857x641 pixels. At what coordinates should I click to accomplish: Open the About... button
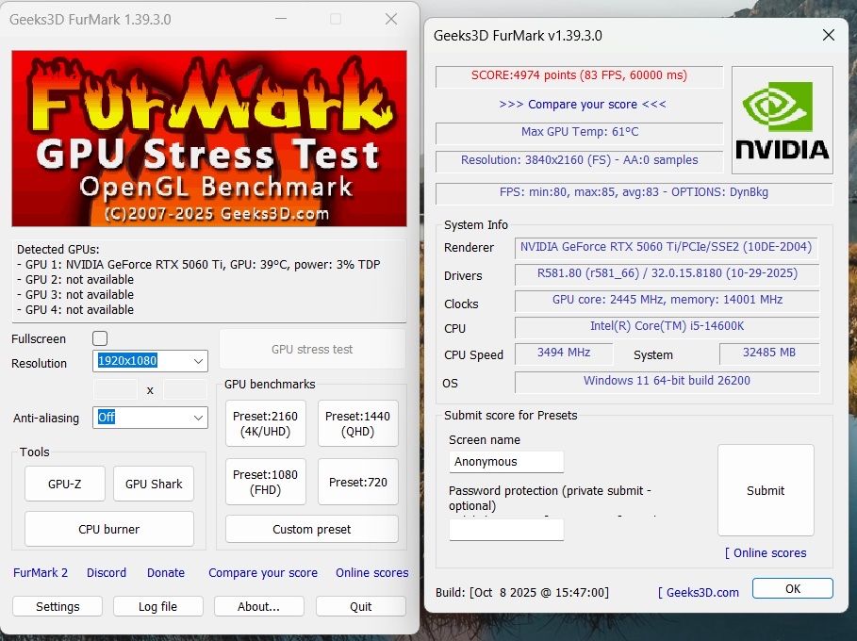pyautogui.click(x=258, y=606)
